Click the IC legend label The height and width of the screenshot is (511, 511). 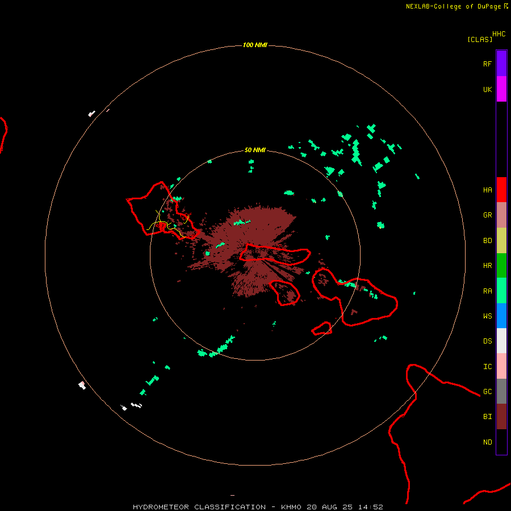click(487, 366)
